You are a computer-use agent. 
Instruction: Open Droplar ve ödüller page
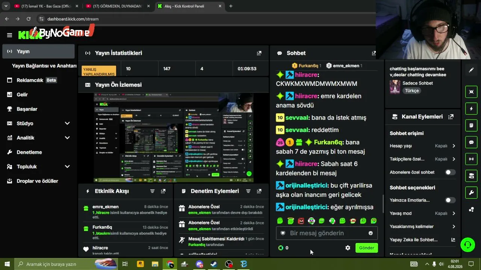click(39, 181)
